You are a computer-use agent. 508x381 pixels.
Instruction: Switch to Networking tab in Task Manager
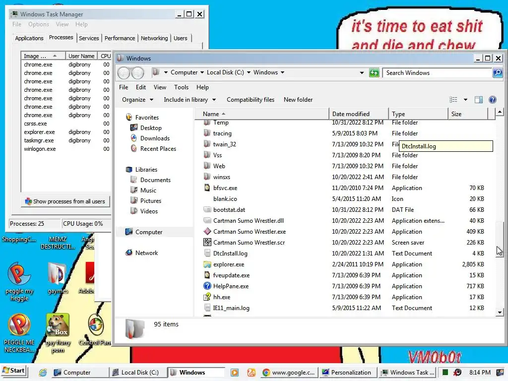pos(154,38)
